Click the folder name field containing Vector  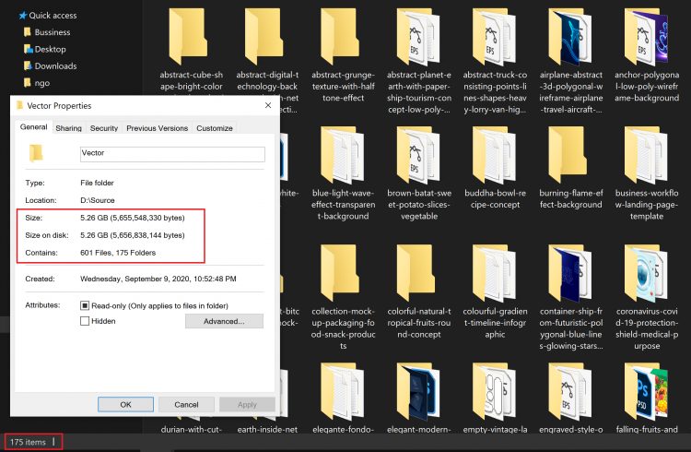click(171, 154)
